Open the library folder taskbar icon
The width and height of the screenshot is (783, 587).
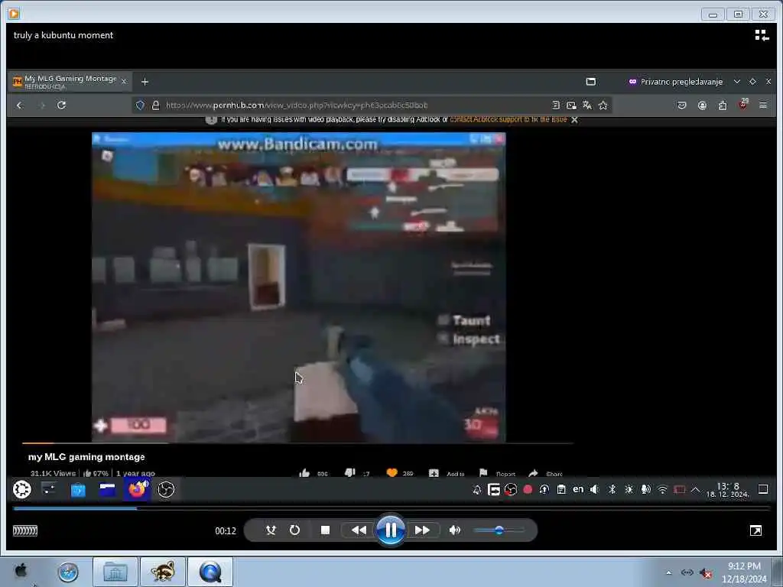(x=115, y=572)
